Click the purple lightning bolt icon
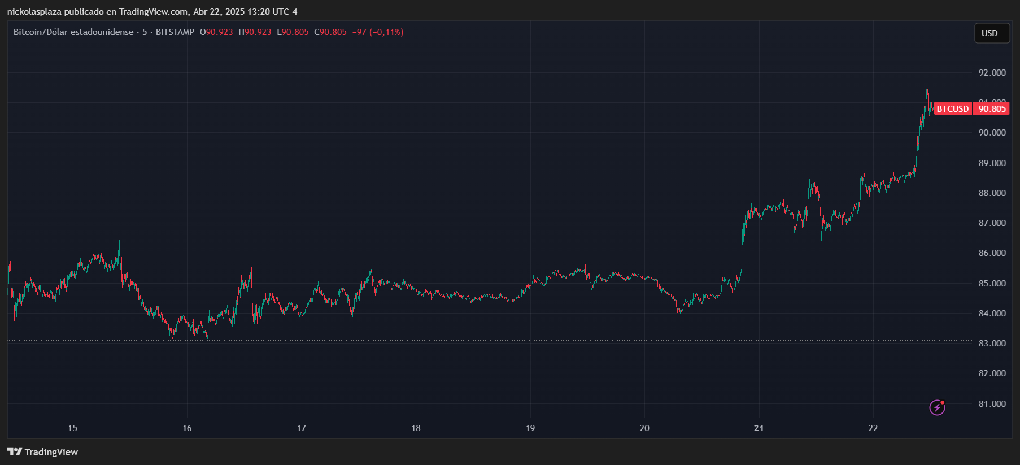Screen dimensions: 1020x465 (x=938, y=407)
